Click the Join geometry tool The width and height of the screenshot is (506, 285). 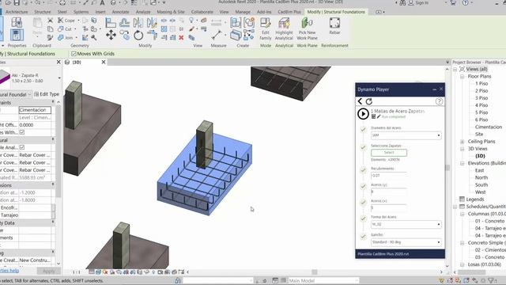click(x=66, y=38)
